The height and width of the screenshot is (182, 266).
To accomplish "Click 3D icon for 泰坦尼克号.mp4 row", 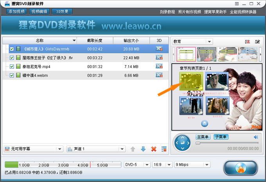I will point(159,66).
